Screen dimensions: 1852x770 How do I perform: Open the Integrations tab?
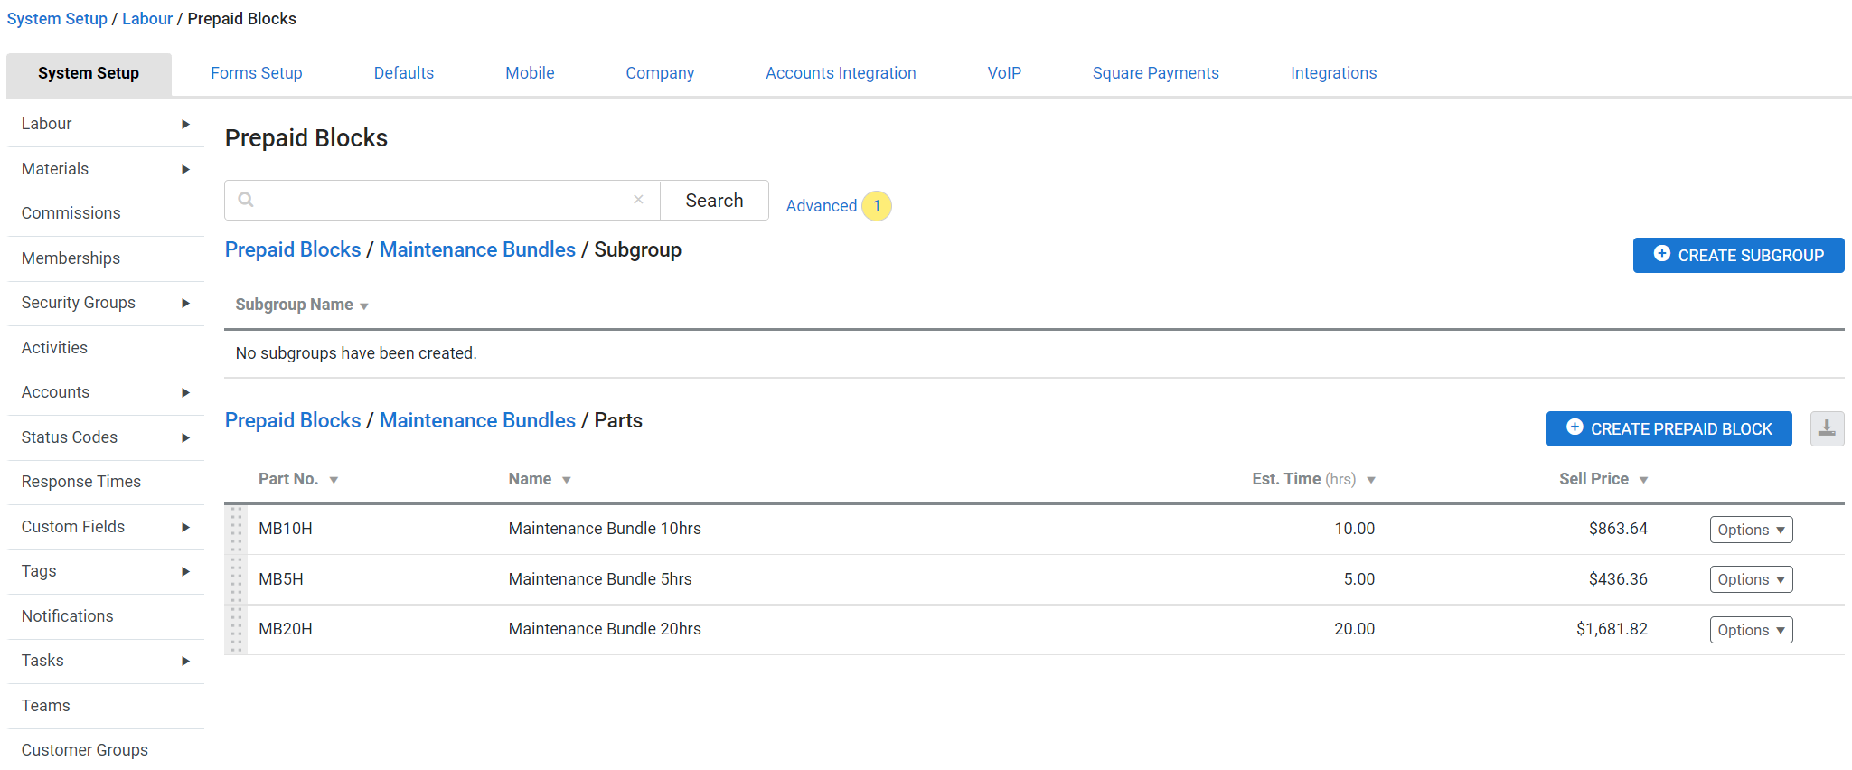1333,73
